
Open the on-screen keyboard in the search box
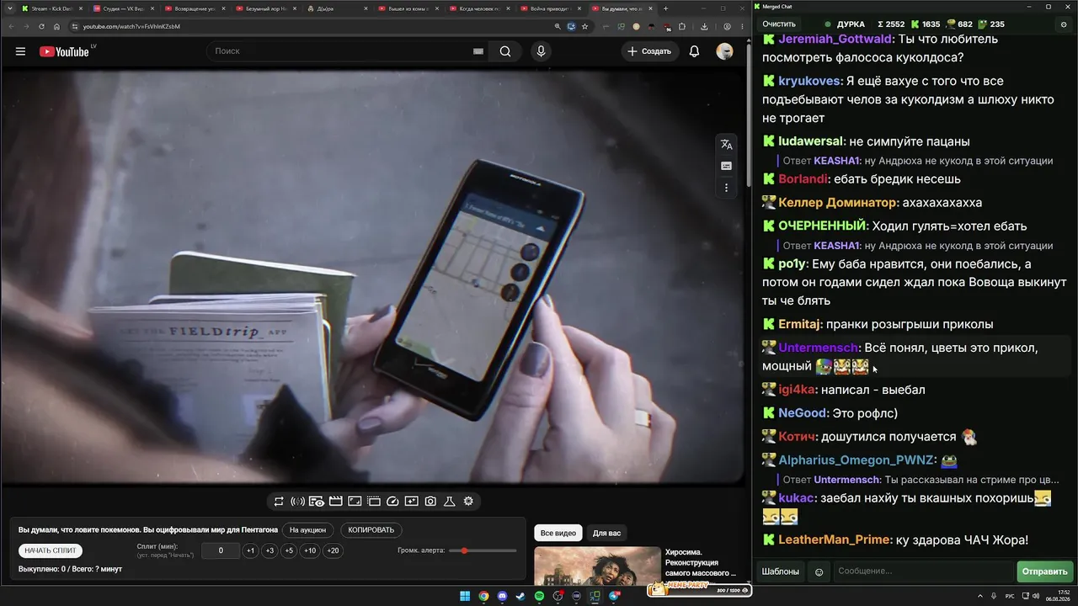click(478, 51)
